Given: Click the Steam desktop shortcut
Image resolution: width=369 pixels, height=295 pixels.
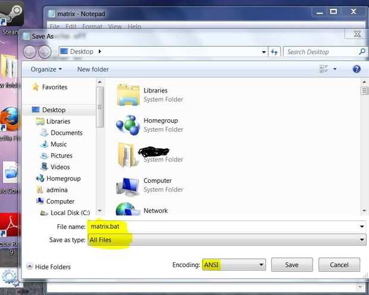Looking at the screenshot, I should 11,17.
